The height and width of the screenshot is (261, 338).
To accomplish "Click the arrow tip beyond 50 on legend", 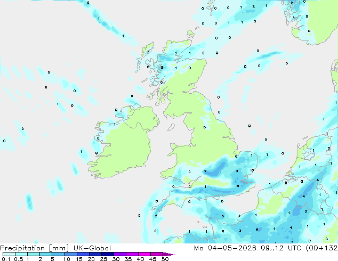I will click(x=169, y=254).
